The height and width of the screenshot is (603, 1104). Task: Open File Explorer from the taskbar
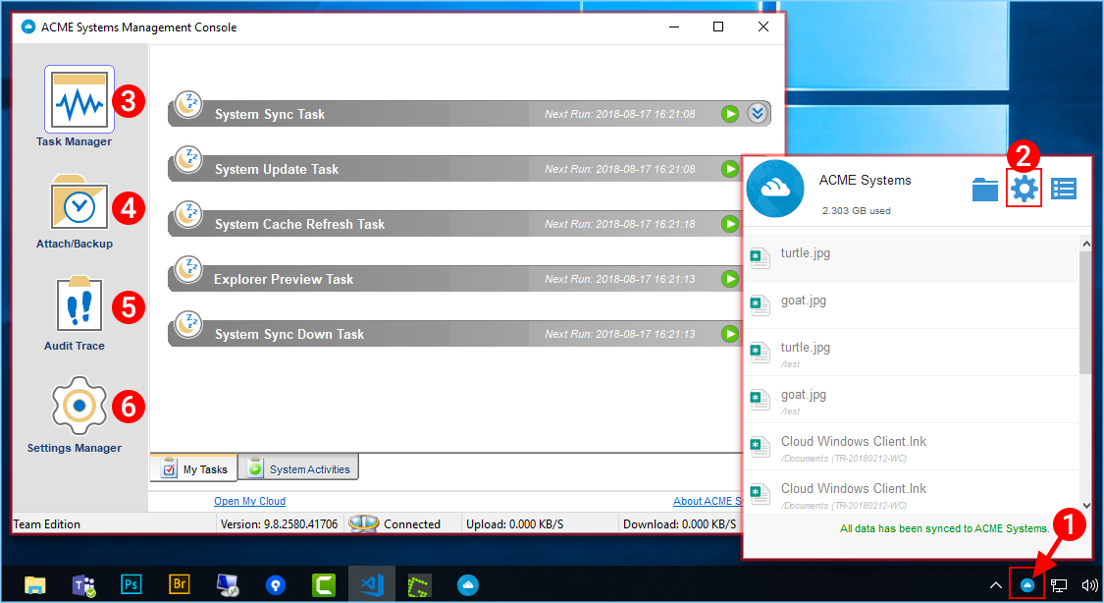click(34, 584)
